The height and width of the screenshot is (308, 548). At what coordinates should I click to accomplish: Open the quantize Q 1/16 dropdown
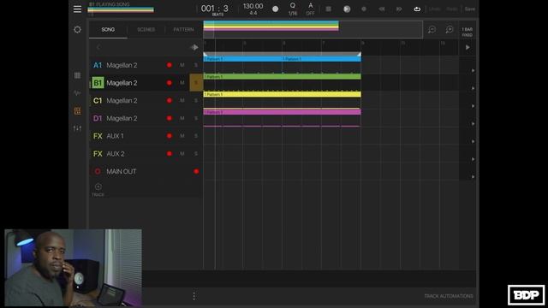pos(293,9)
